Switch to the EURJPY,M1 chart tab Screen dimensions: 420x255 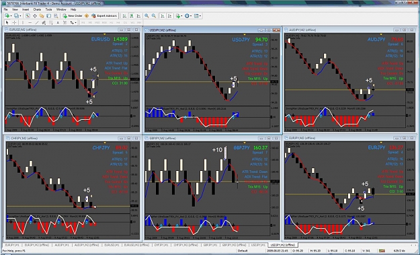click(12, 245)
